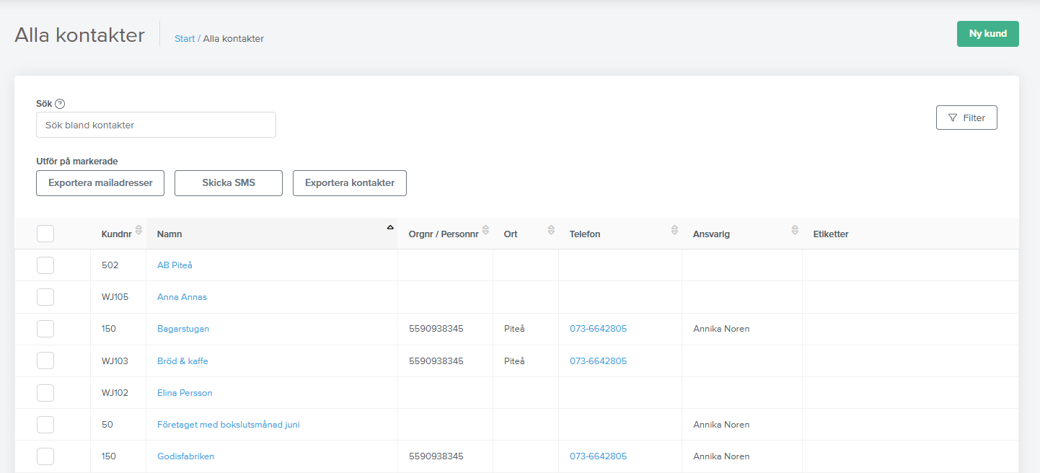Screen dimensions: 1040x473
Task: Toggle the select-all checkbox in table header
Action: (45, 234)
